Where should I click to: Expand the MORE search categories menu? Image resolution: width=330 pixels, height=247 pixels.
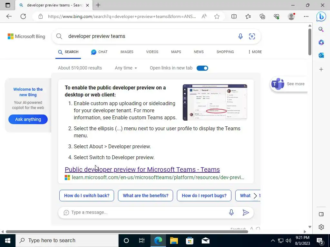pyautogui.click(x=255, y=52)
